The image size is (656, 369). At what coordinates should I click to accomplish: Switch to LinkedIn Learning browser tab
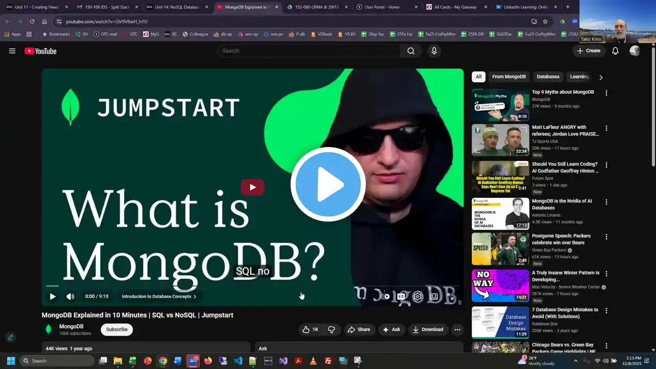tap(526, 7)
